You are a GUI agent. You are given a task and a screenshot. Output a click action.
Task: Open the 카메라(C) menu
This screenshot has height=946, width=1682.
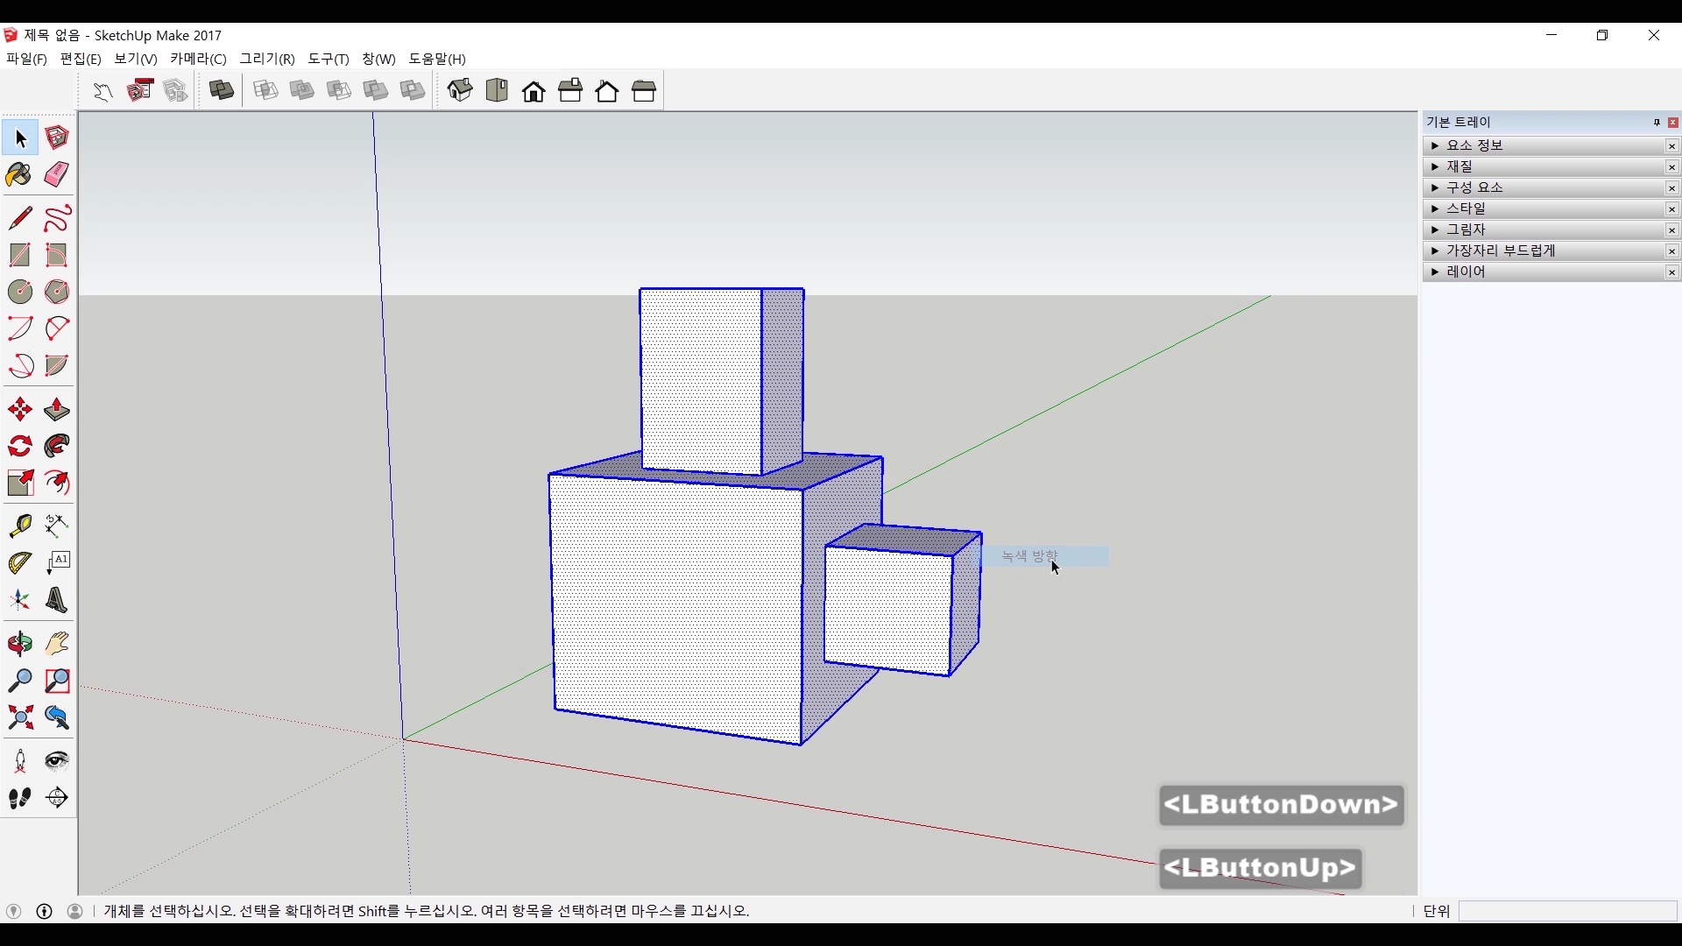[198, 59]
